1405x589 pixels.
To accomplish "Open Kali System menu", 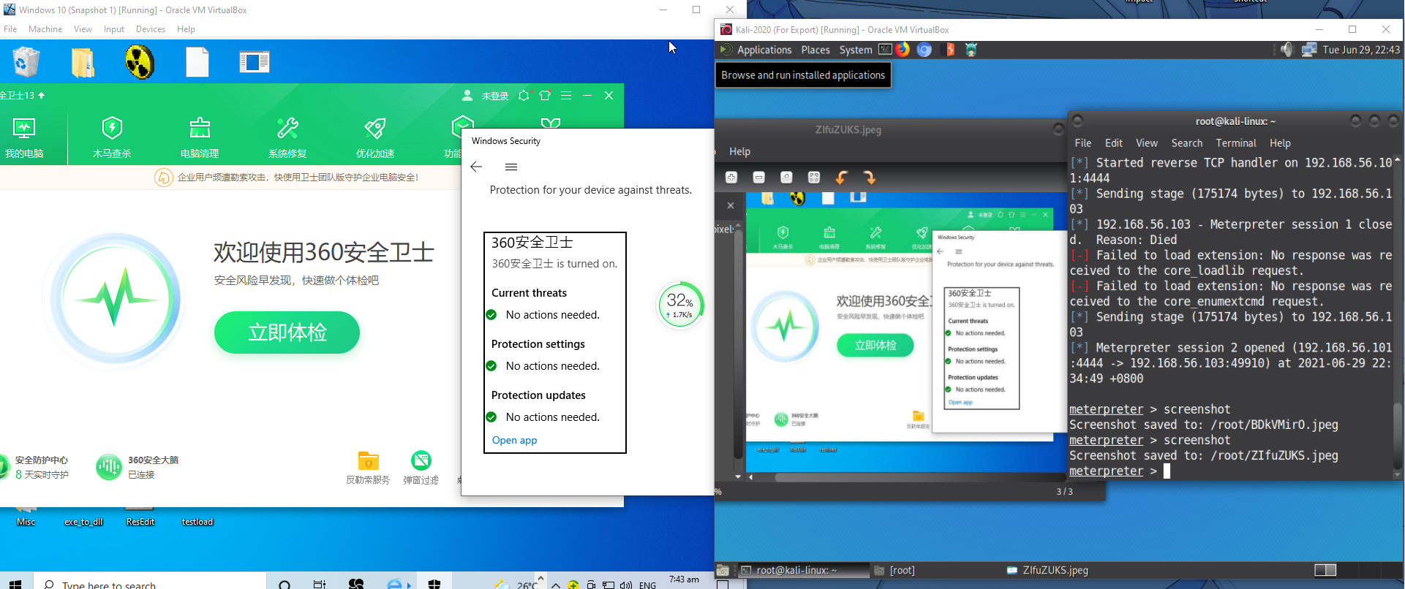I will 856,50.
